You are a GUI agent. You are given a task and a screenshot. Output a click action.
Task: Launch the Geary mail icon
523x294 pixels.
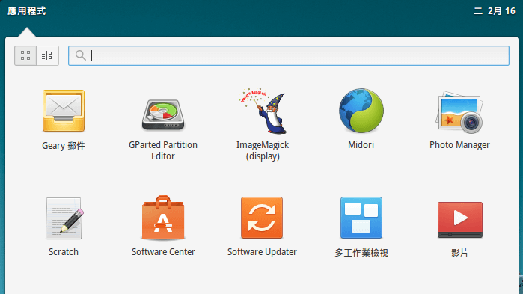point(64,111)
